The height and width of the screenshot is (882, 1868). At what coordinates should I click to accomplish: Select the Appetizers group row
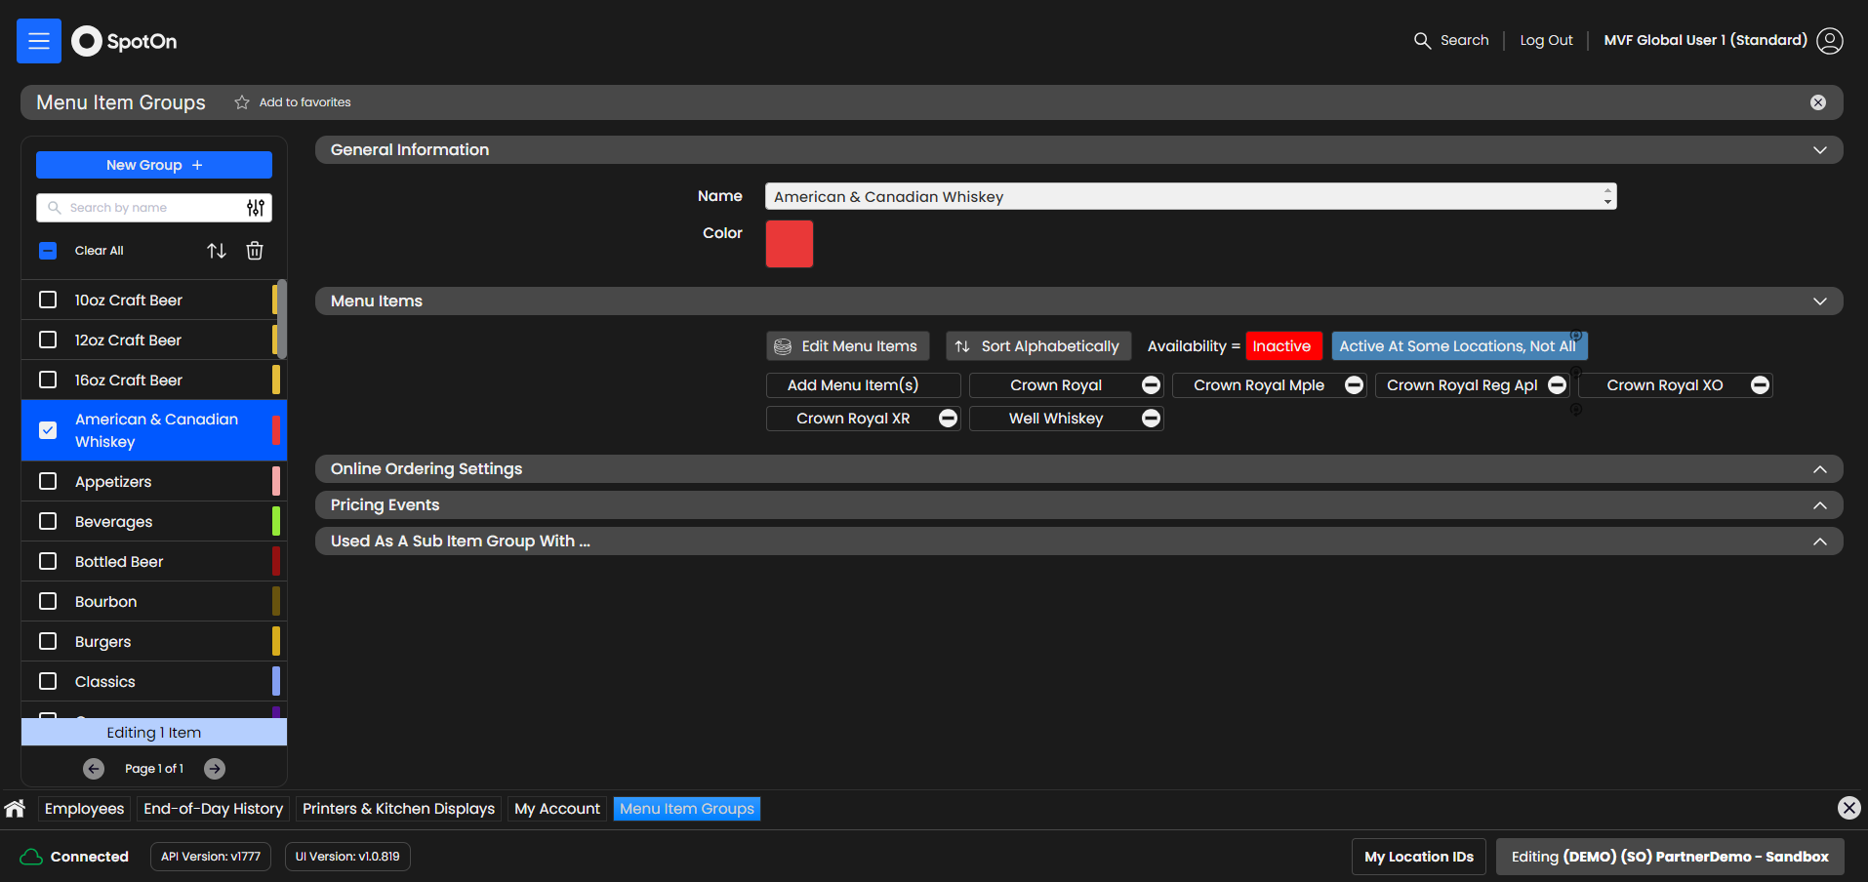click(154, 481)
